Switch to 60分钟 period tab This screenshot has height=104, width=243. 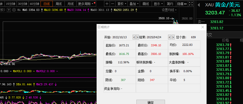click(34, 4)
